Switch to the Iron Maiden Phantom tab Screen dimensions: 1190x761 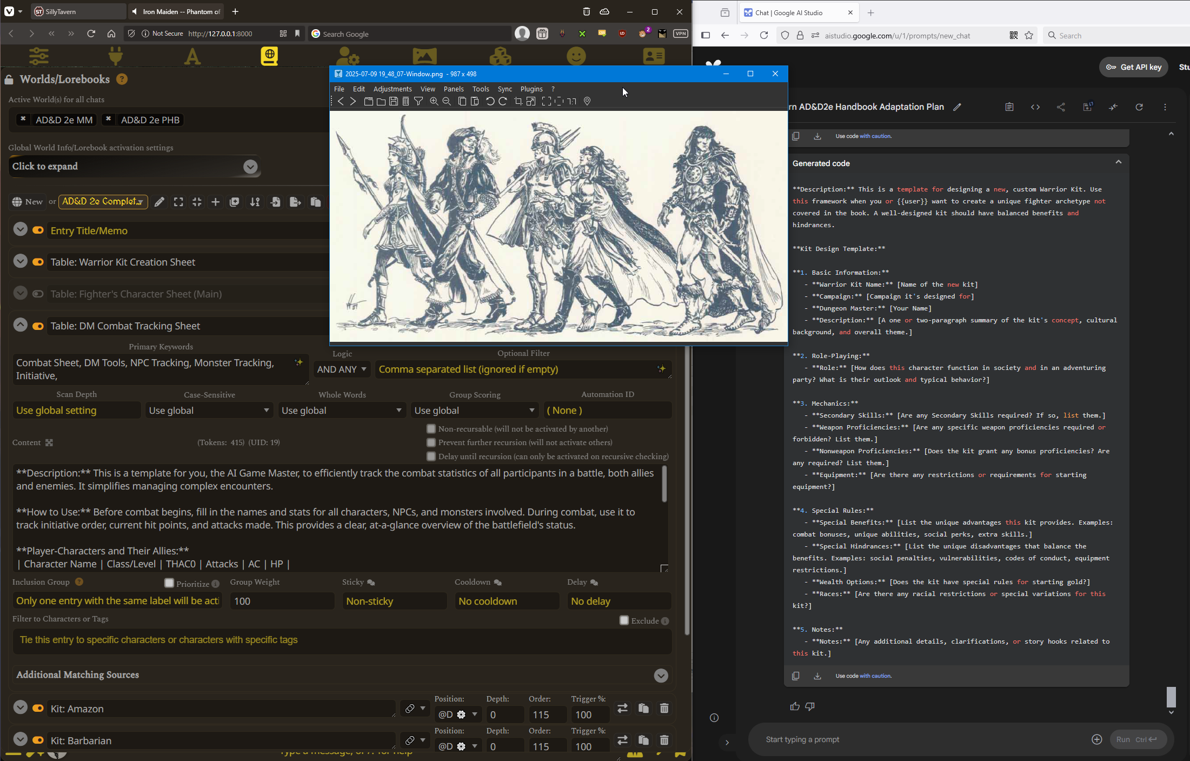pyautogui.click(x=176, y=11)
